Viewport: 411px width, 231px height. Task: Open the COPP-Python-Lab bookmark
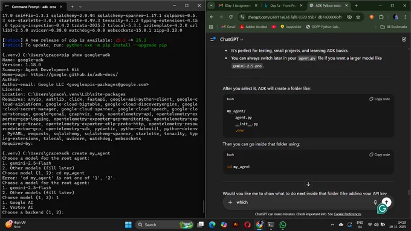323,27
